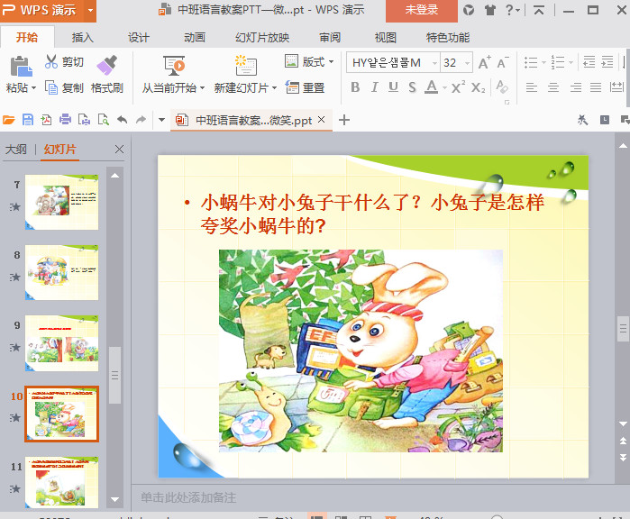
Task: Expand 从当前开始 dropdown arrow
Action: click(202, 87)
